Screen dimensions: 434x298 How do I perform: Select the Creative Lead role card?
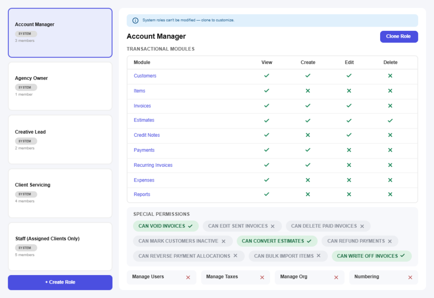60,140
